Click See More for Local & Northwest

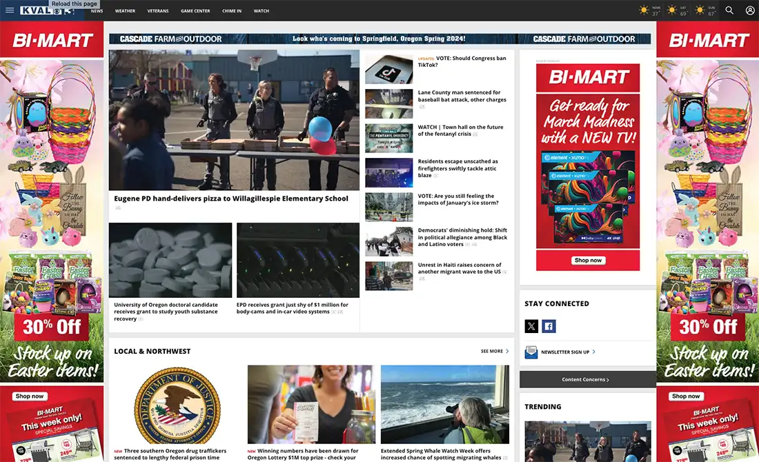(x=495, y=351)
